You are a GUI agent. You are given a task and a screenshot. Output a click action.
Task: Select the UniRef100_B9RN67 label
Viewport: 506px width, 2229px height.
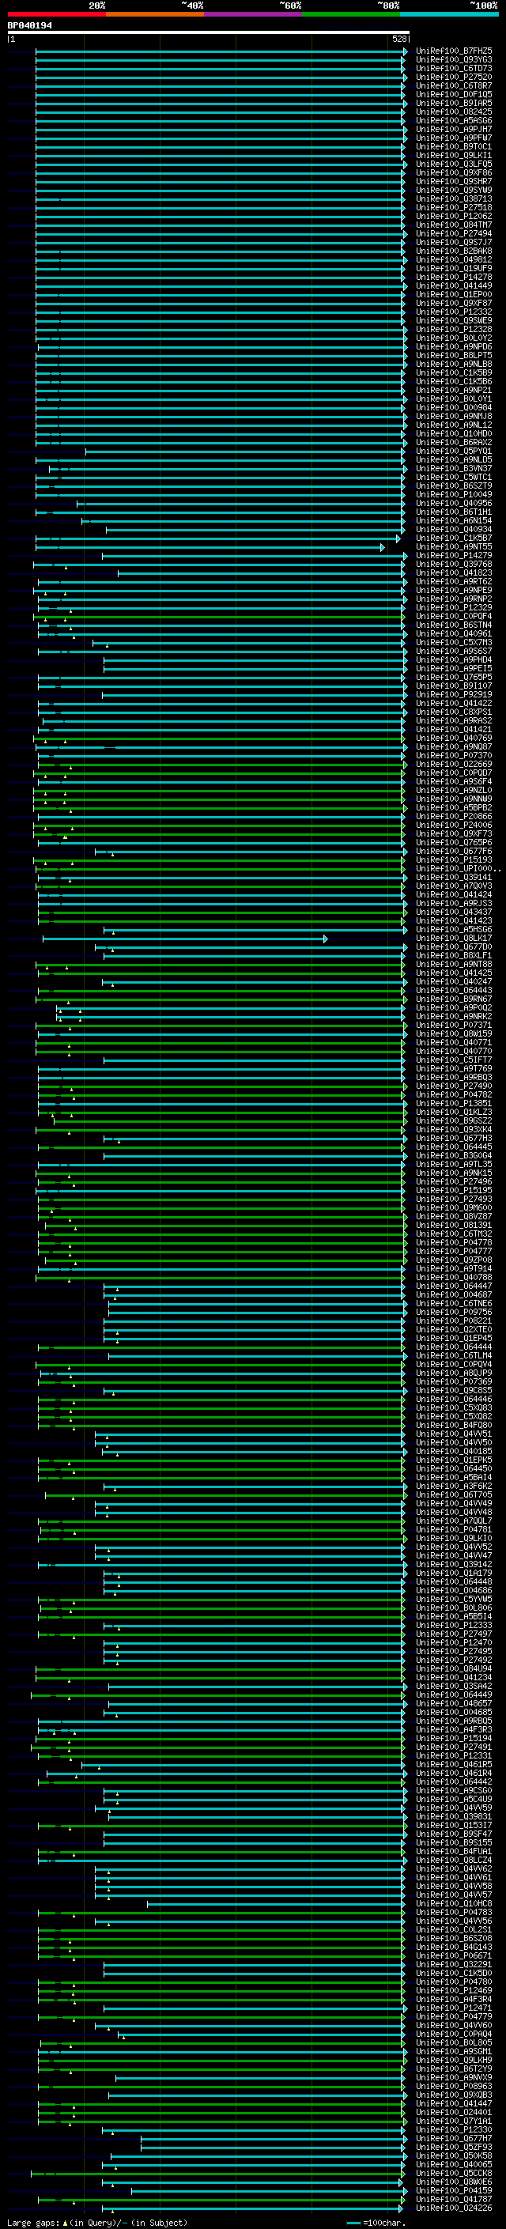click(x=454, y=999)
